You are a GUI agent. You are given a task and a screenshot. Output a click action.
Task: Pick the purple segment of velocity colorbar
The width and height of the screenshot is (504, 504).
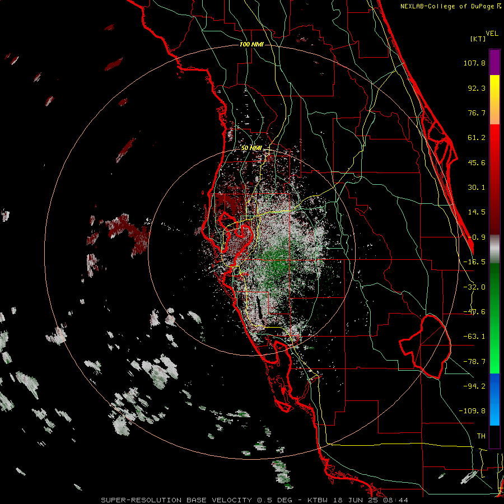click(494, 62)
